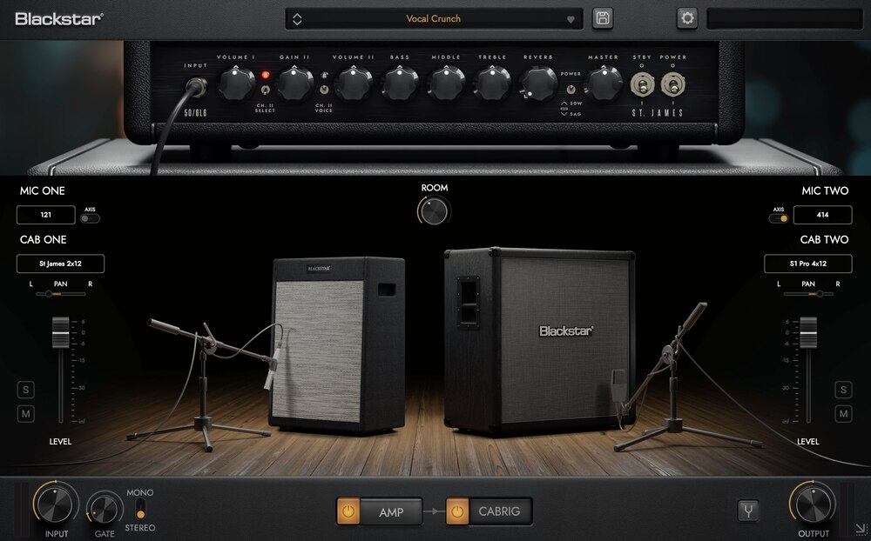871x541 pixels.
Task: Open the Vocal Crunch preset selector
Action: pos(433,17)
